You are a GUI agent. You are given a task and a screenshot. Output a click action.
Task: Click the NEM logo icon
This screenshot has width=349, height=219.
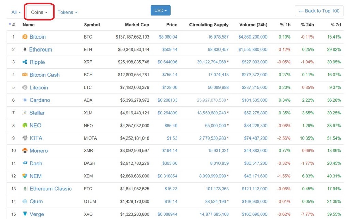25,176
